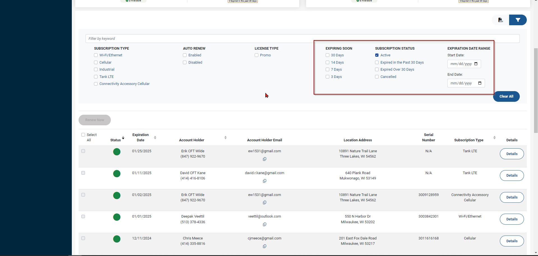Viewport: 538px width, 256px height.
Task: Open Details for Deepak Veettil
Action: pyautogui.click(x=512, y=219)
